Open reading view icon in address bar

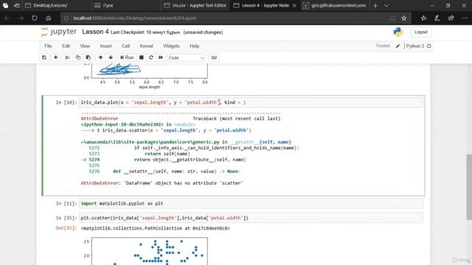pyautogui.click(x=392, y=18)
